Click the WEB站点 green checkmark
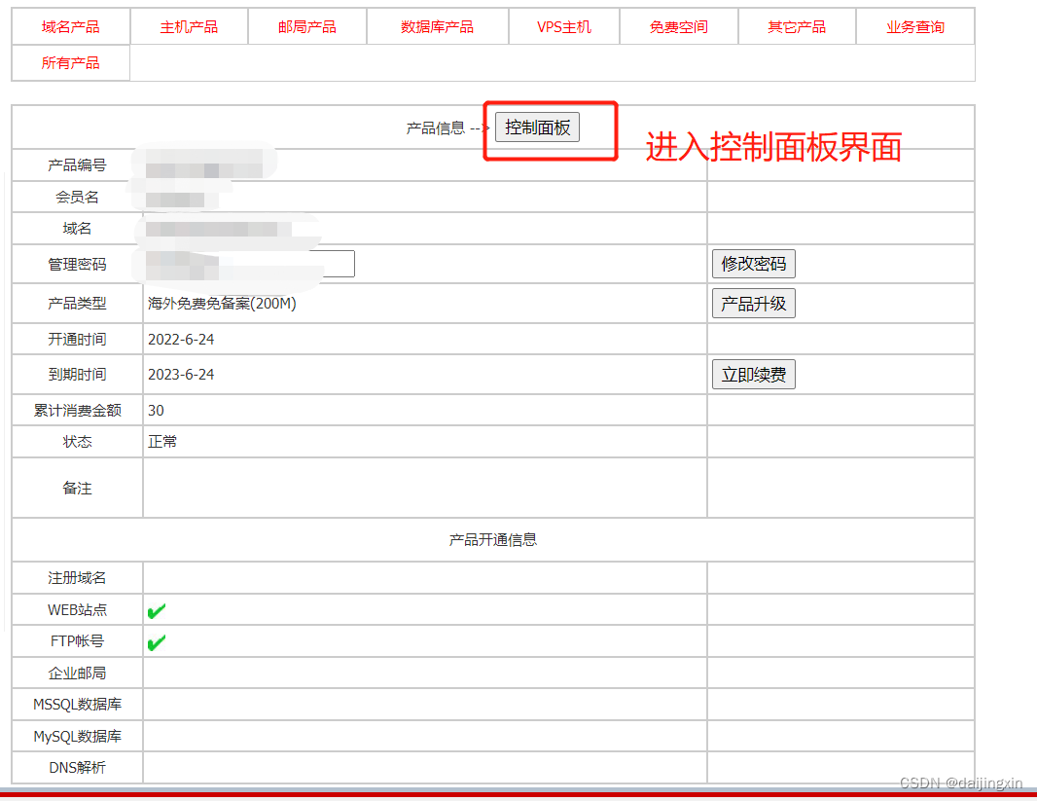1037x801 pixels. (157, 610)
